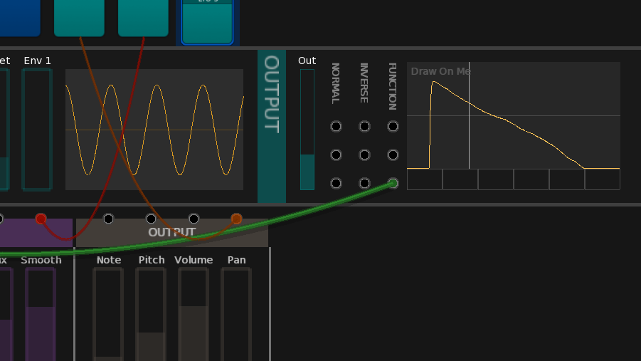Adjust the Out level slider
The width and height of the screenshot is (641, 361).
click(x=307, y=130)
